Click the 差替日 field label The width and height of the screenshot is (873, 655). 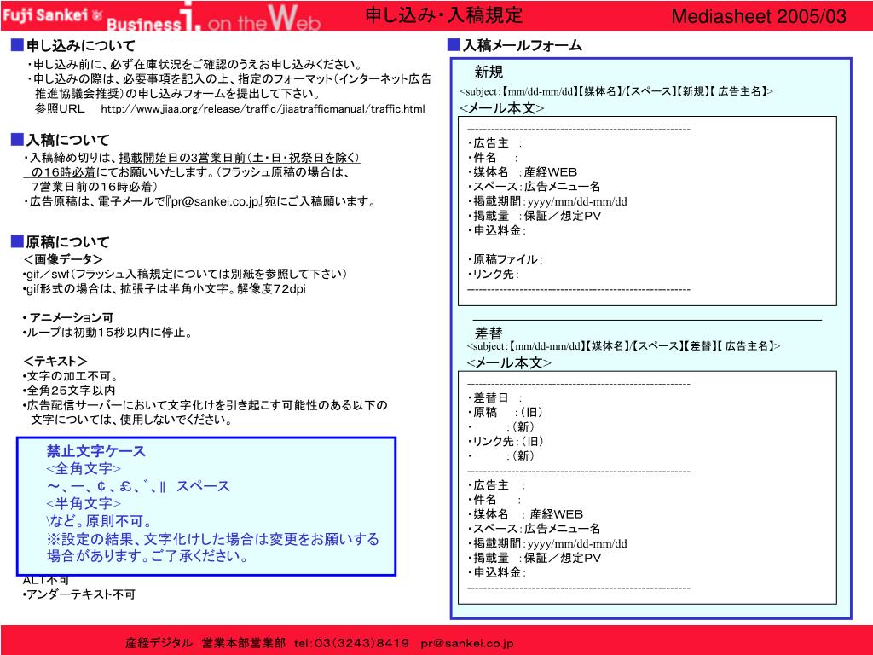495,397
